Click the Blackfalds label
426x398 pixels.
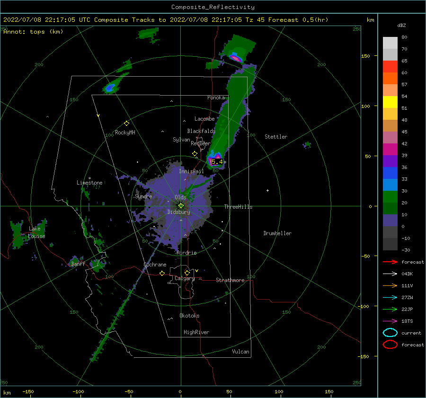pos(201,131)
